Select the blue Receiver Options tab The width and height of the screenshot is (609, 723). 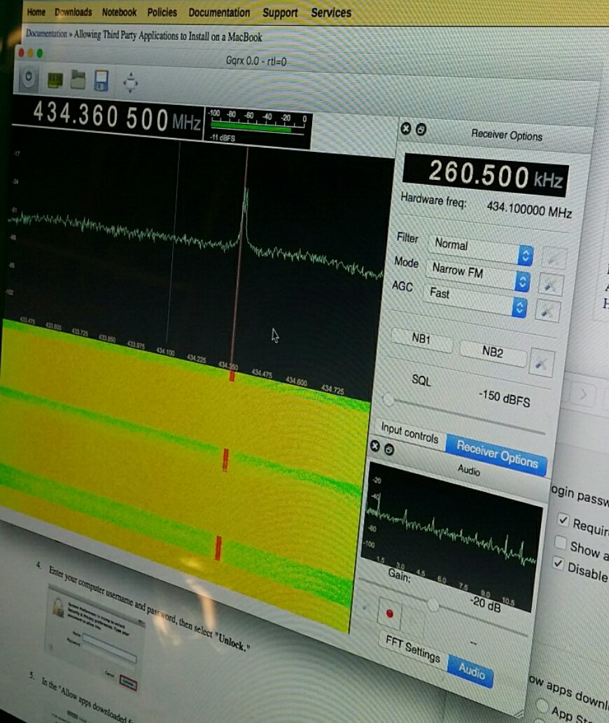point(496,455)
